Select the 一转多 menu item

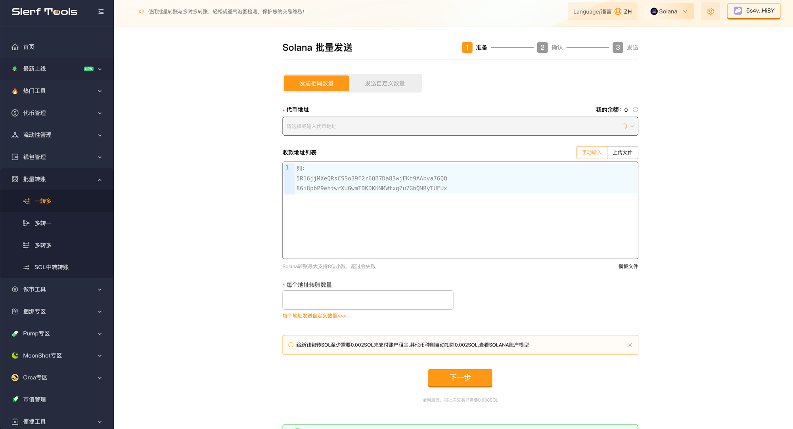(43, 201)
